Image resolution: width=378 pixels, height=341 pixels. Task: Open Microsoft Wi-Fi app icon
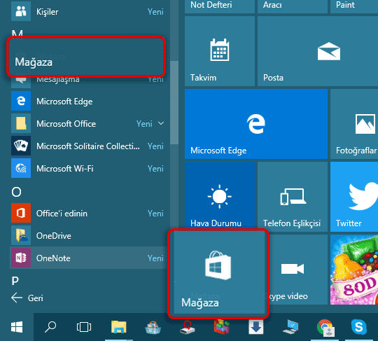click(x=21, y=168)
